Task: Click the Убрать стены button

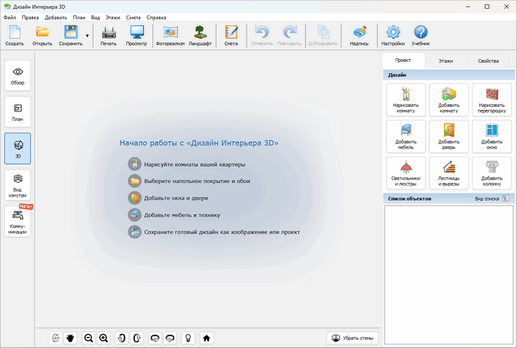Action: click(x=352, y=338)
